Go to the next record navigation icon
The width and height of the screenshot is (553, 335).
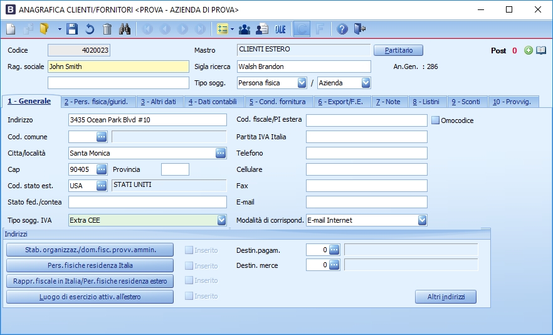[182, 29]
